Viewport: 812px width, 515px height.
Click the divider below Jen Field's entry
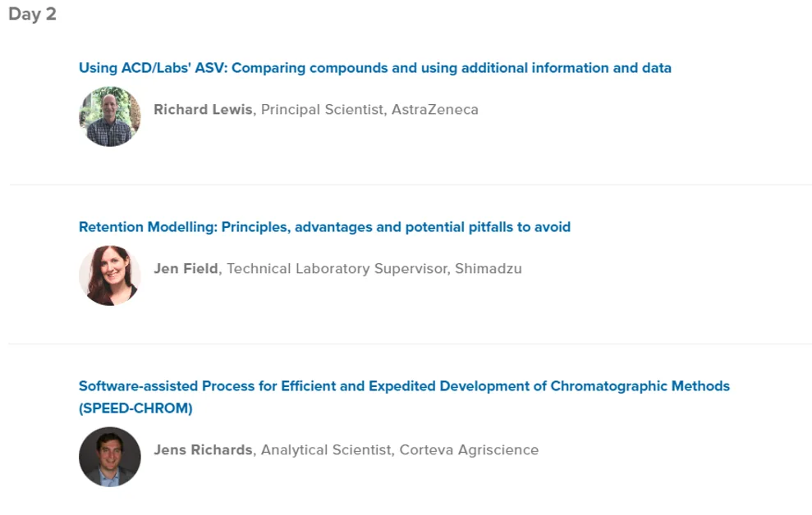pyautogui.click(x=411, y=344)
